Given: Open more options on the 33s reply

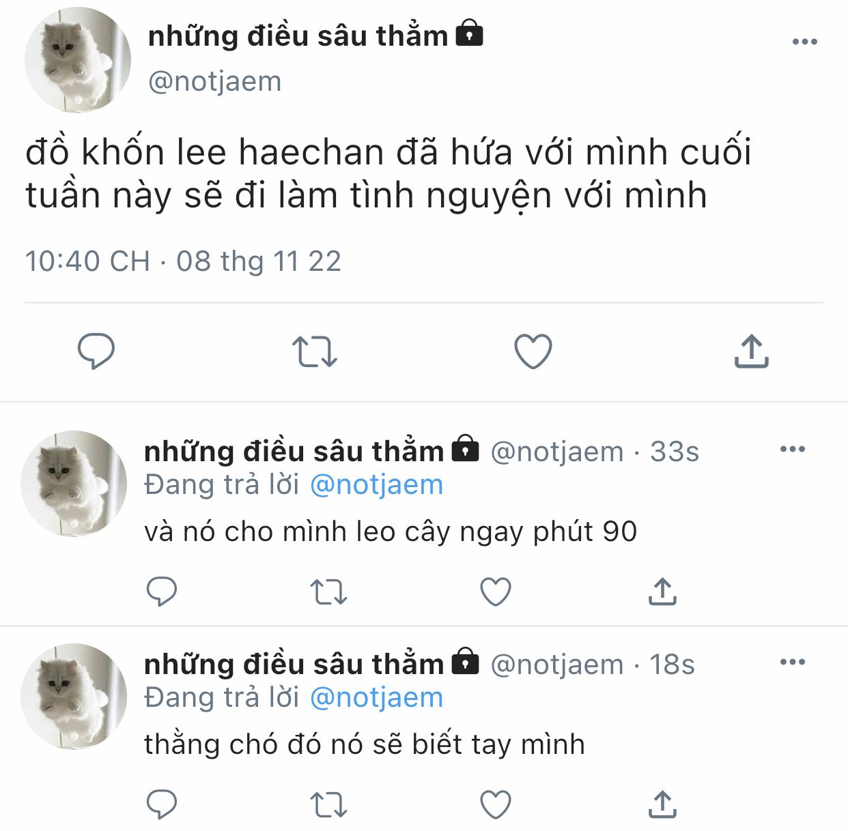Looking at the screenshot, I should [793, 449].
